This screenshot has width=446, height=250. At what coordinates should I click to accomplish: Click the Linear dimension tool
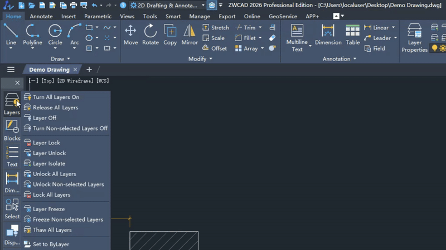(x=376, y=27)
